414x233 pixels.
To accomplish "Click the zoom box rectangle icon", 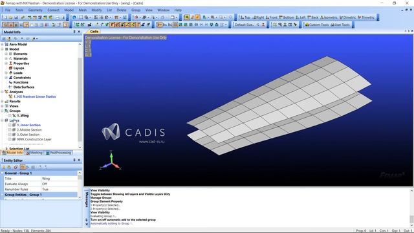I will tap(81, 17).
